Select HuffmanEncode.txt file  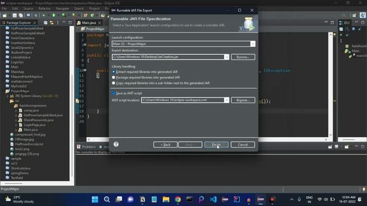coord(29,144)
